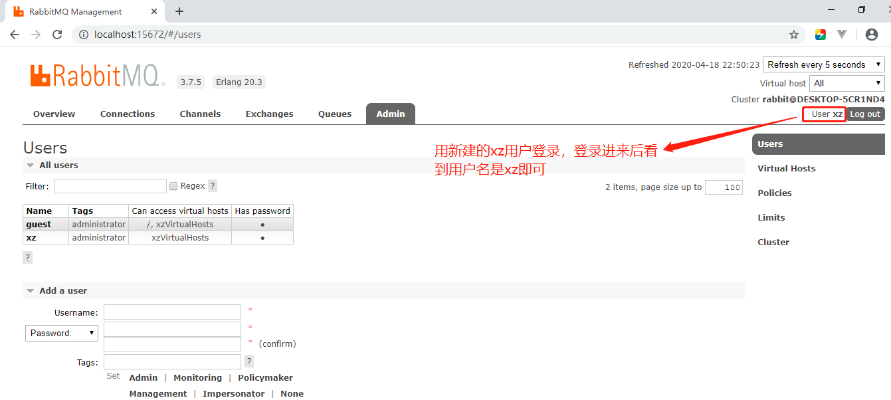The height and width of the screenshot is (400, 891).
Task: Open help icon beside Tags field
Action: (249, 361)
